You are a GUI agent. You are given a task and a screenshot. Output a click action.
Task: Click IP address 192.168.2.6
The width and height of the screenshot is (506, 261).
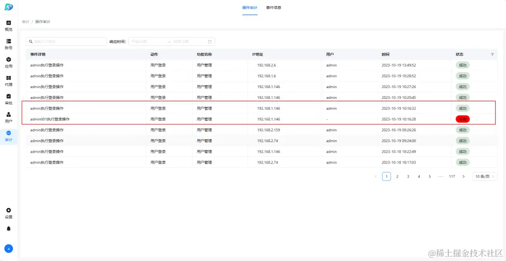[x=267, y=65]
